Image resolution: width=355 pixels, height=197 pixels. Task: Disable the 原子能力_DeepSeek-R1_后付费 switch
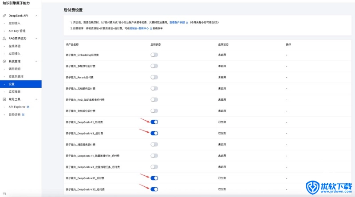click(x=154, y=122)
